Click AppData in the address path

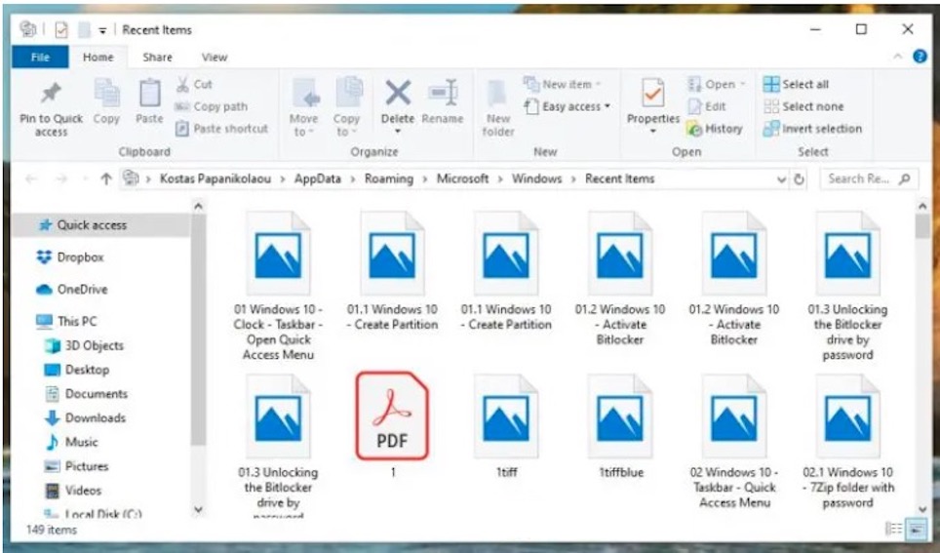point(317,178)
